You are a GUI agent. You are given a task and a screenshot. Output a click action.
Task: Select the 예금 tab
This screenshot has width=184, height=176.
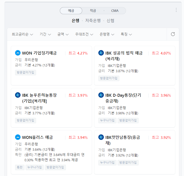tap(71, 11)
